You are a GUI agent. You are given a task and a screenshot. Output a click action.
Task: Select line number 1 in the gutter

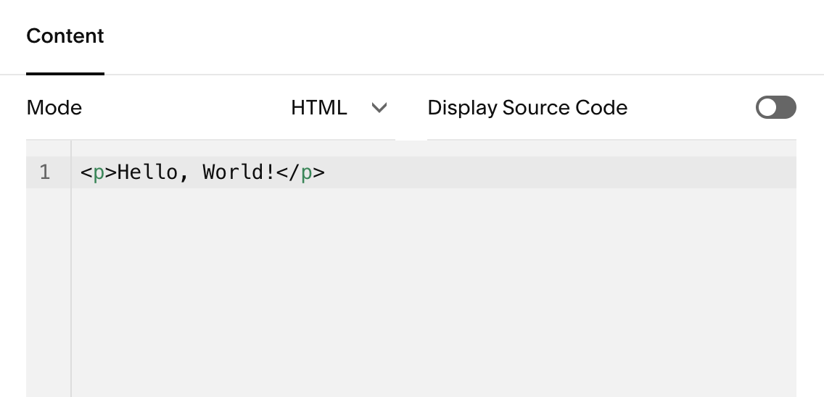tap(45, 172)
